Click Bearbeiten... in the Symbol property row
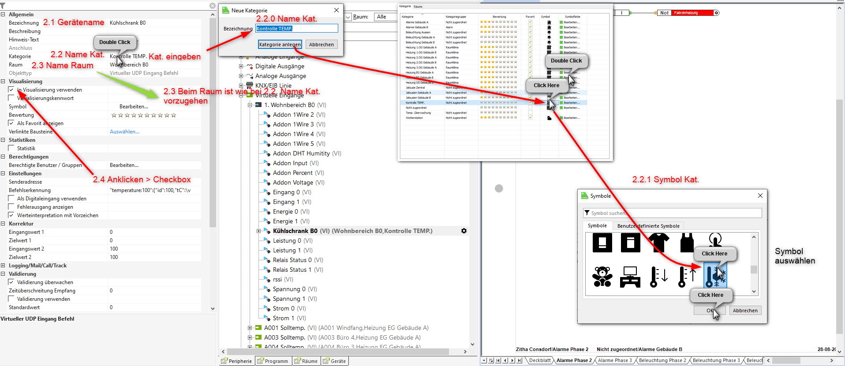Screen dimensions: 845x366 click(134, 107)
